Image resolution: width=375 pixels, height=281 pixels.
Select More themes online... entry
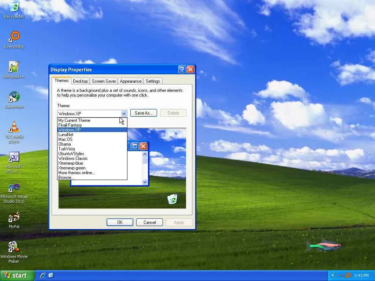(92, 173)
